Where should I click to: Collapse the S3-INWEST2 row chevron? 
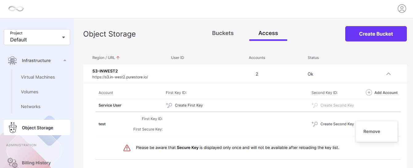388,74
